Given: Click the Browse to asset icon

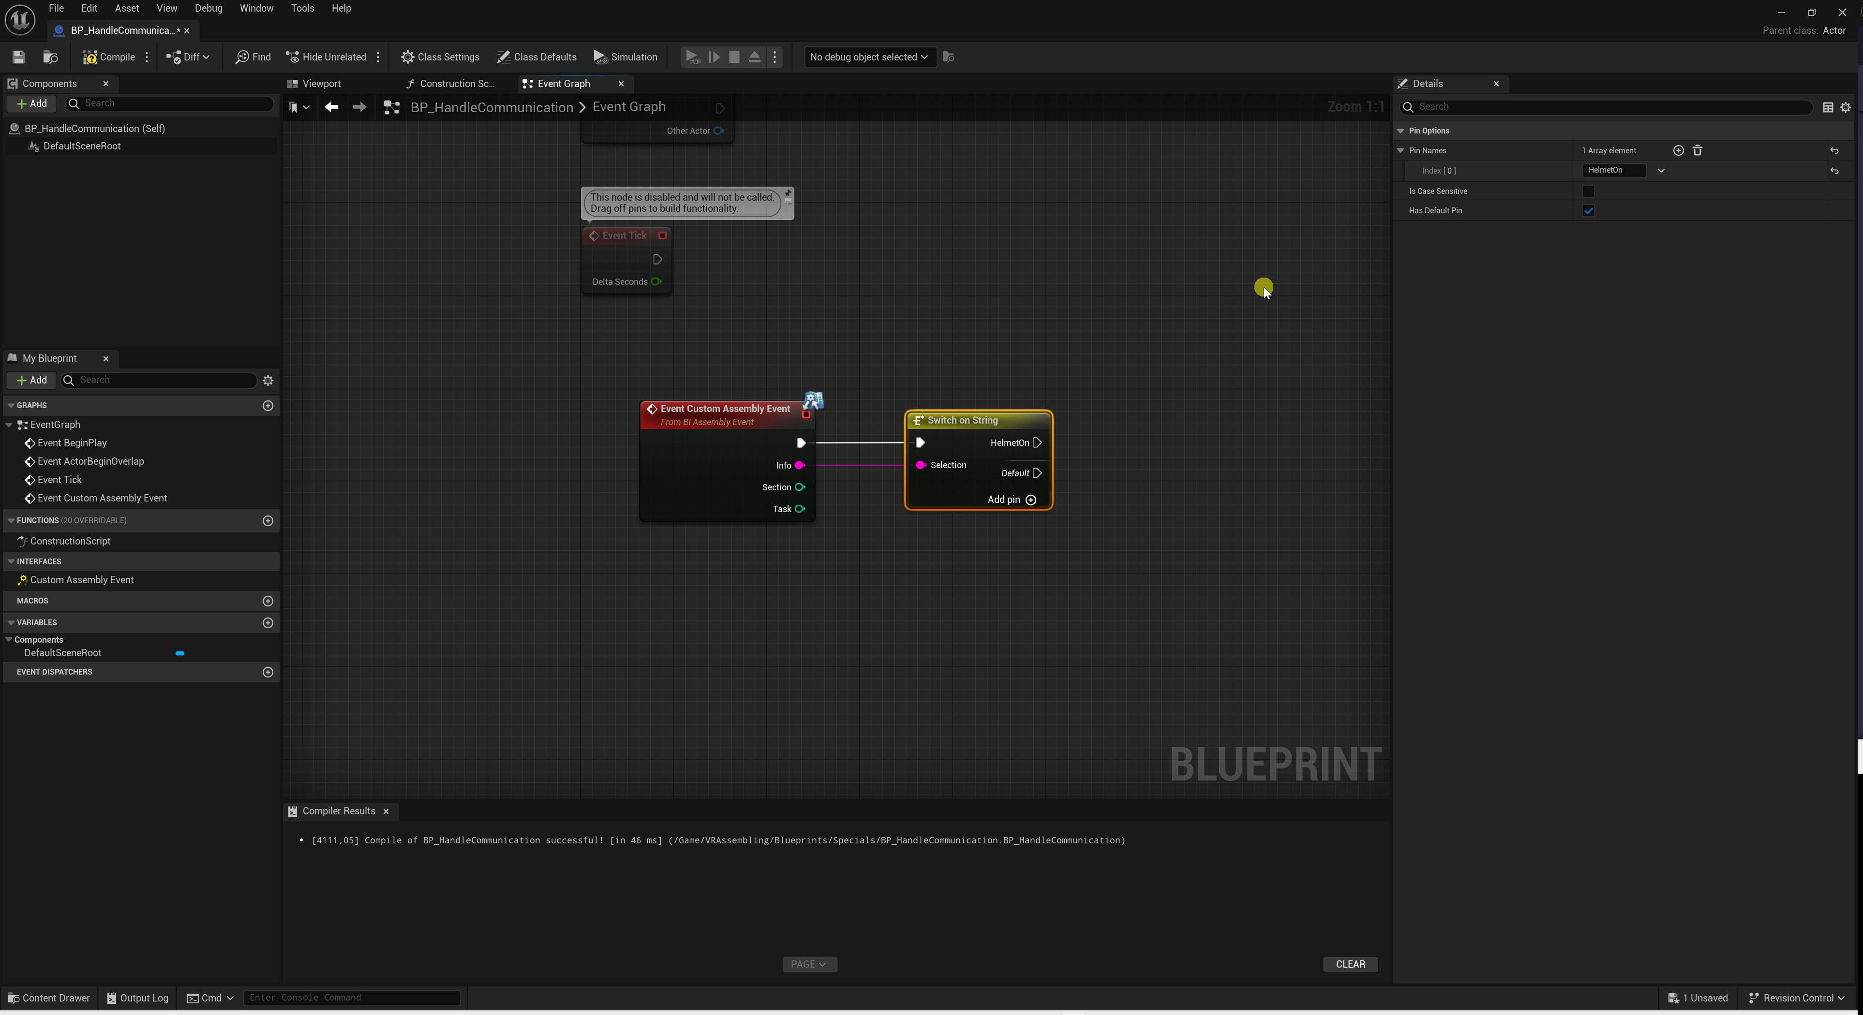Looking at the screenshot, I should 50,57.
